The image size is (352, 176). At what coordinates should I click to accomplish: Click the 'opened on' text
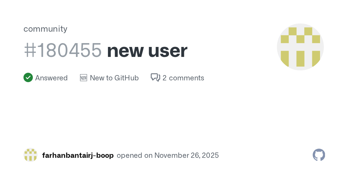tap(135, 155)
